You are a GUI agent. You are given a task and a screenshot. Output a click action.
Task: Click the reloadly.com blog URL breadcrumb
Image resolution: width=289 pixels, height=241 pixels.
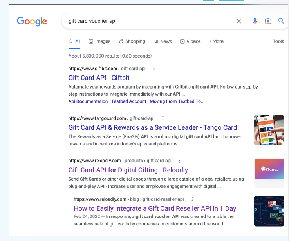click(x=129, y=199)
